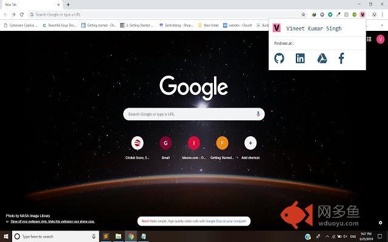Open the Beautiful Soup Doc bookmark

coord(59,25)
